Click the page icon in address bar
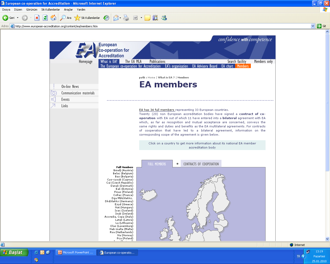This screenshot has width=330, height=264. (12, 26)
